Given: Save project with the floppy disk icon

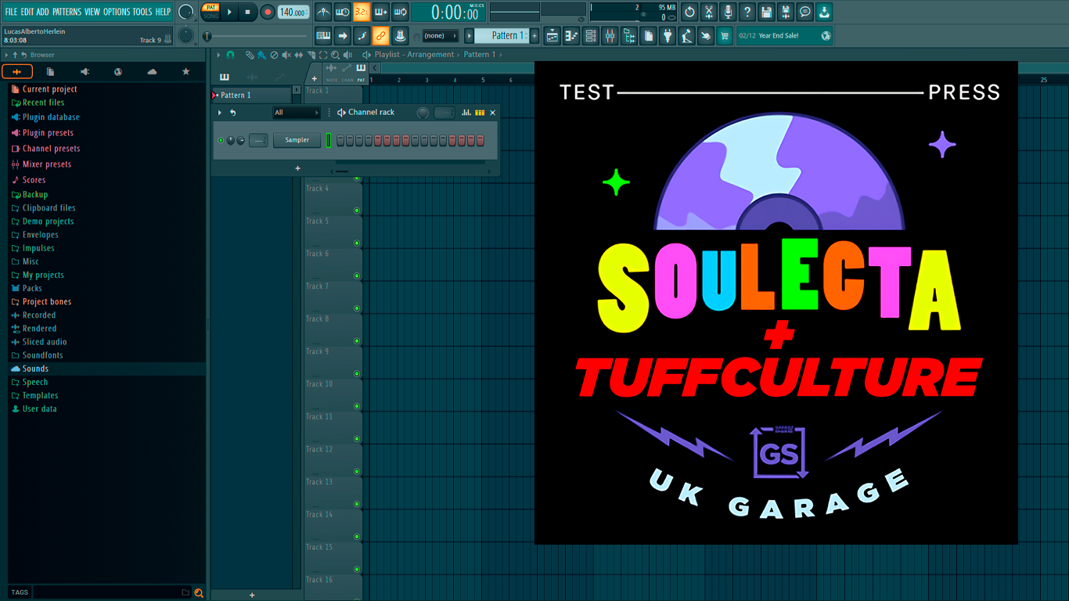Looking at the screenshot, I should pyautogui.click(x=766, y=12).
